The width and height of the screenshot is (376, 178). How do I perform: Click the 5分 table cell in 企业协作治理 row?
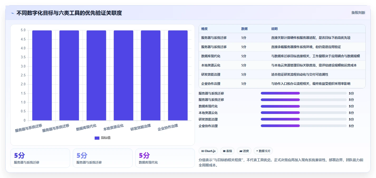(x=244, y=84)
